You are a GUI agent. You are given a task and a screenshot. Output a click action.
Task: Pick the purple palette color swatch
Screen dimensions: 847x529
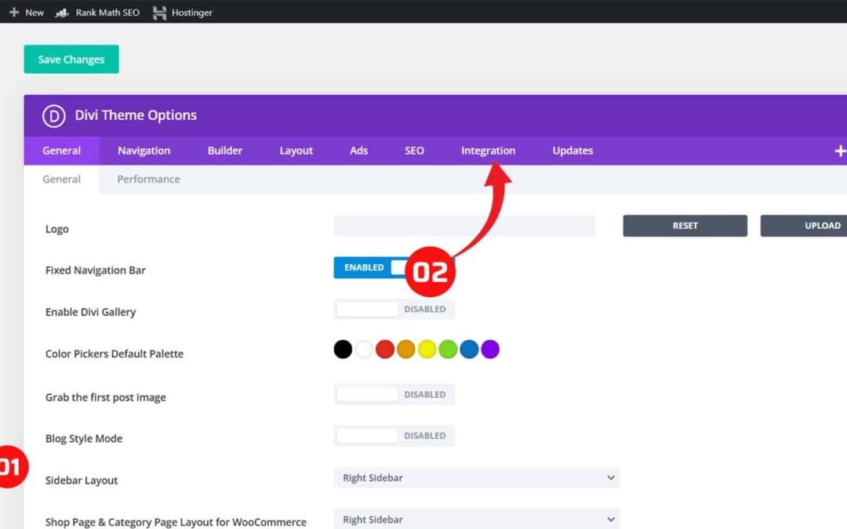[x=490, y=350]
